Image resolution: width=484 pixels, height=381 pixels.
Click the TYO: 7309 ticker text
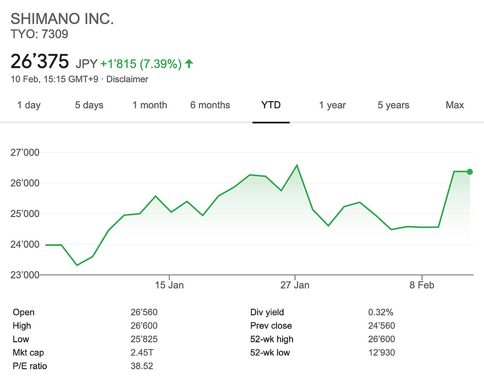coord(39,34)
